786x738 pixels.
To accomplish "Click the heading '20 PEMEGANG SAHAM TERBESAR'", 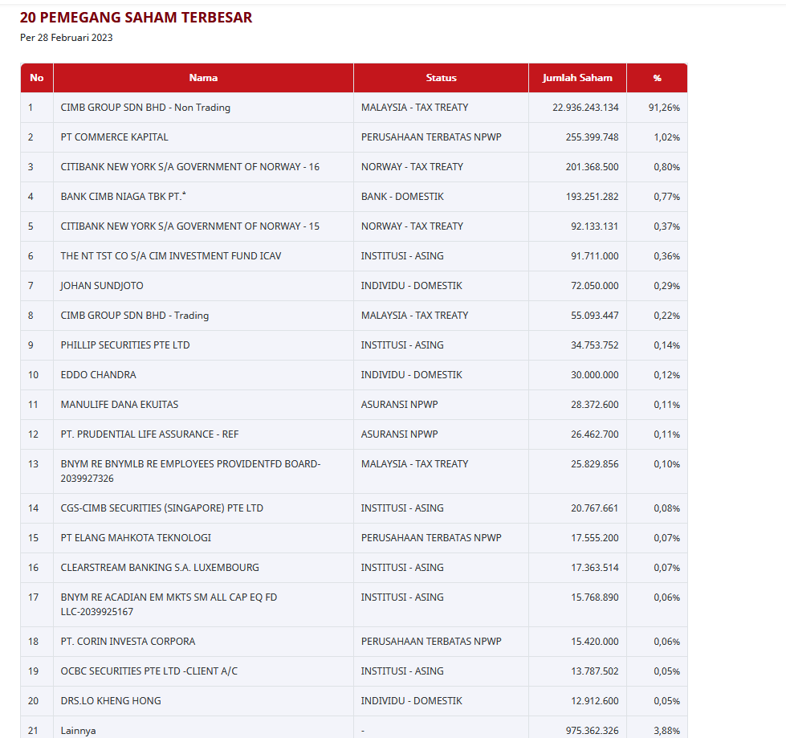I will point(136,18).
